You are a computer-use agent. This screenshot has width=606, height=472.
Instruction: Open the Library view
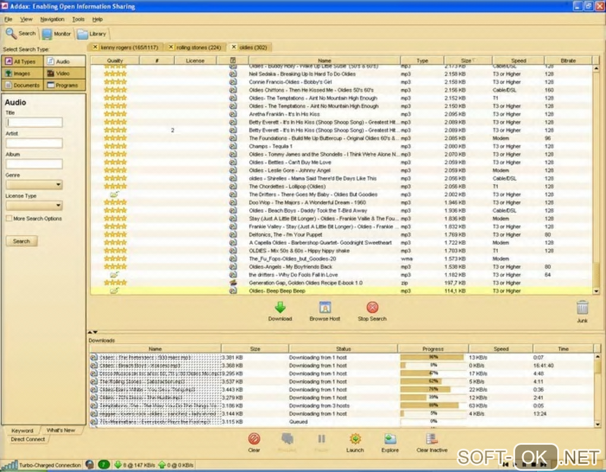tap(91, 34)
